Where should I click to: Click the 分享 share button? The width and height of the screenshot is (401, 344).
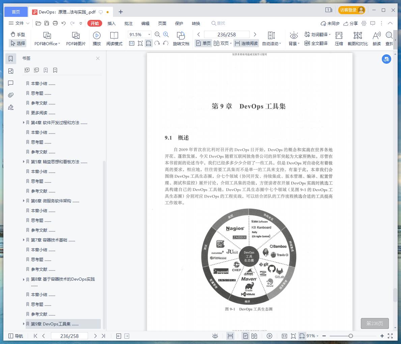pyautogui.click(x=350, y=23)
